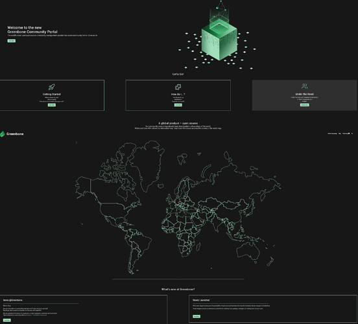Click Alaska on the world map
358x324 pixels.
(x=83, y=185)
